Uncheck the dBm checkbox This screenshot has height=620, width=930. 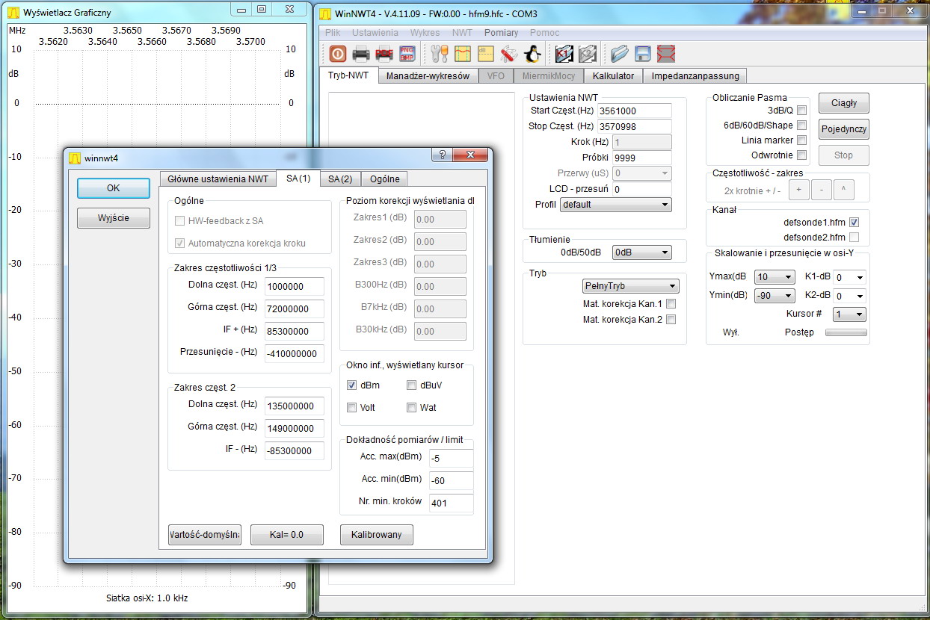tap(352, 385)
